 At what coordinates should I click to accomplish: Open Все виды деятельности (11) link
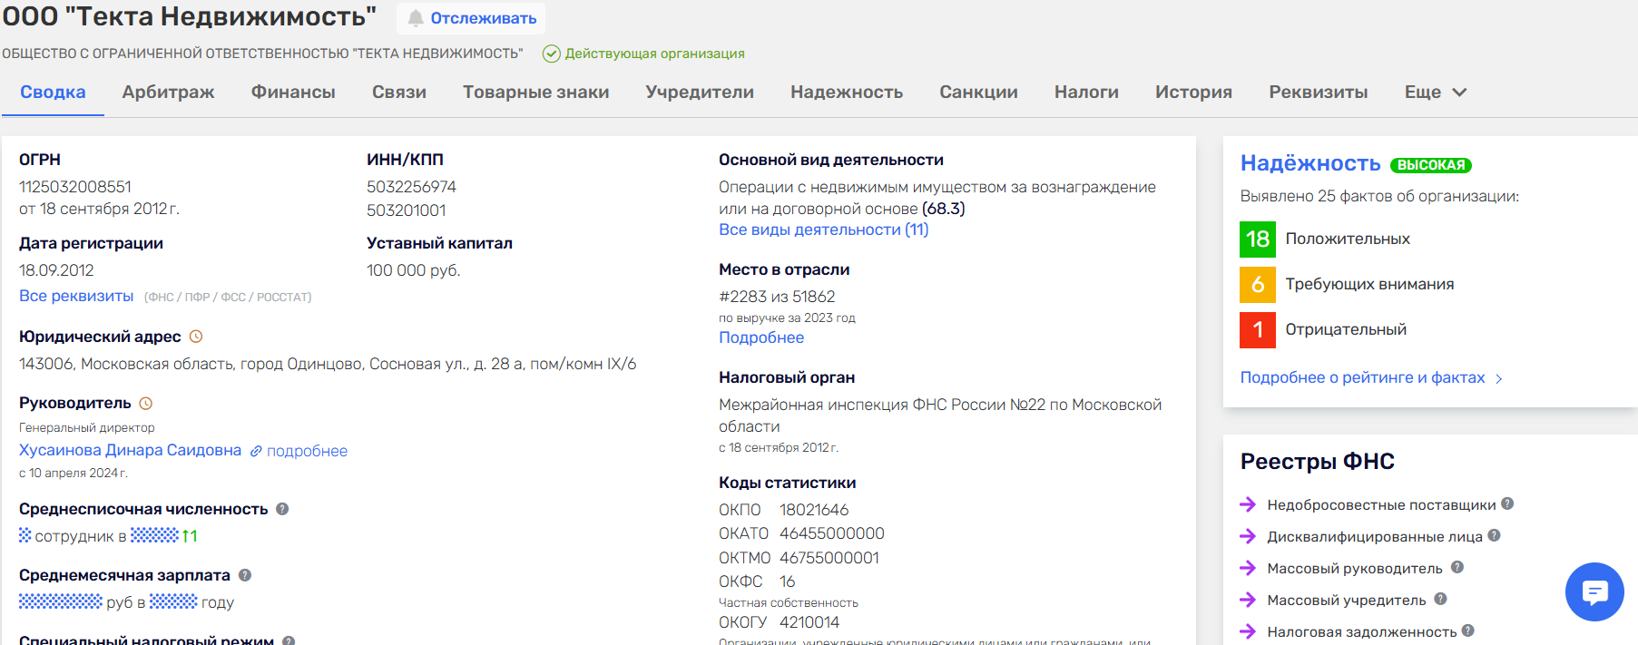tap(824, 230)
